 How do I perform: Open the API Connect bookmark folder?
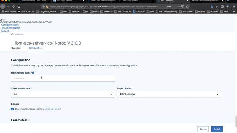click(x=186, y=11)
